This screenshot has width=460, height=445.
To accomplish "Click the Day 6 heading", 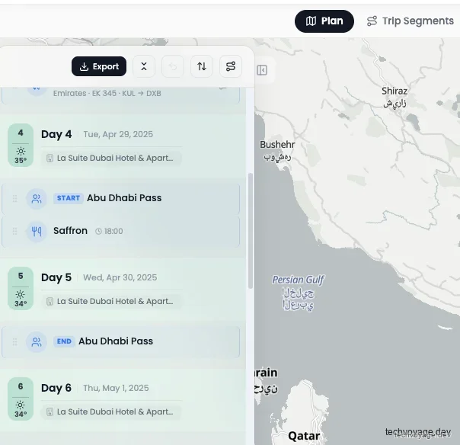I will 56,388.
